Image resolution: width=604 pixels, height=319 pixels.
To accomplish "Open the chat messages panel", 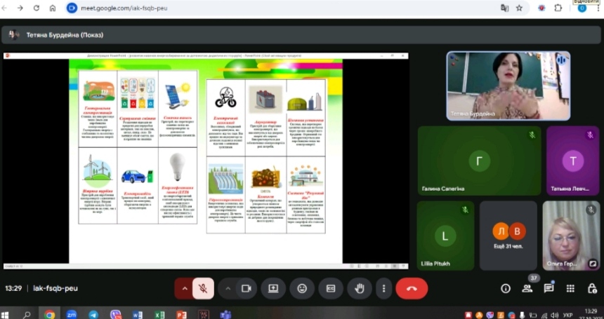I will pyautogui.click(x=549, y=288).
